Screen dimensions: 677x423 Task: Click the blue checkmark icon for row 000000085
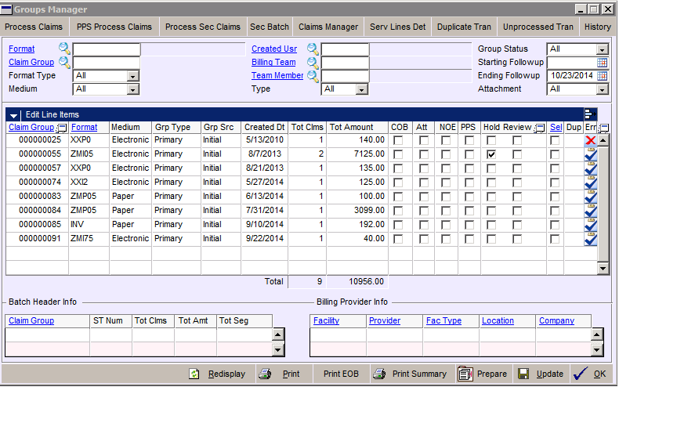tap(590, 225)
